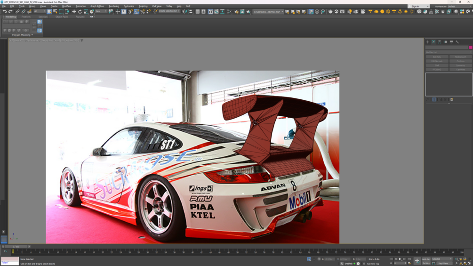Toggle 3D Snaps on the toolbar

coord(130,11)
